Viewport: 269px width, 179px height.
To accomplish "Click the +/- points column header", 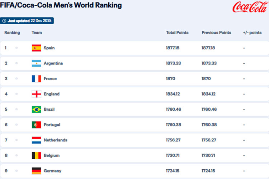I will tap(252, 33).
